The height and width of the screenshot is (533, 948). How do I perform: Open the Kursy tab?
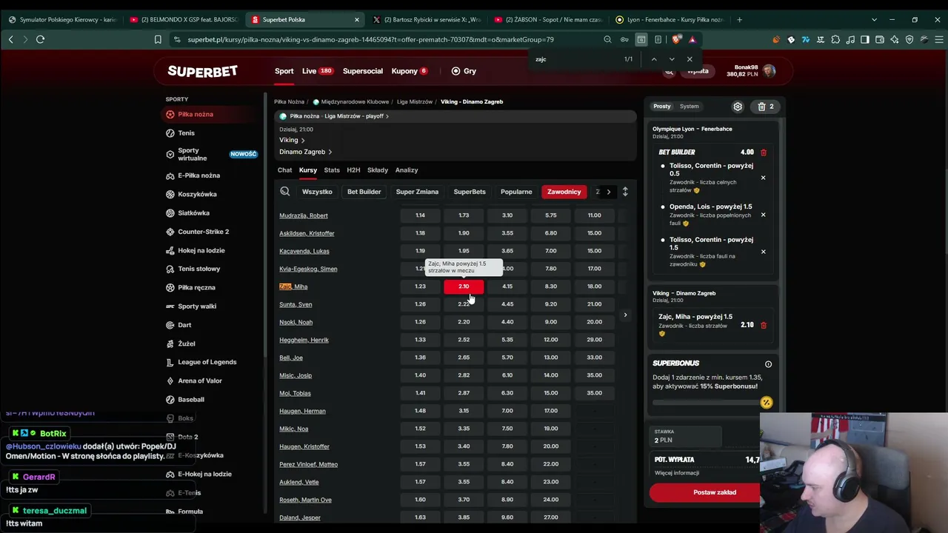(308, 170)
